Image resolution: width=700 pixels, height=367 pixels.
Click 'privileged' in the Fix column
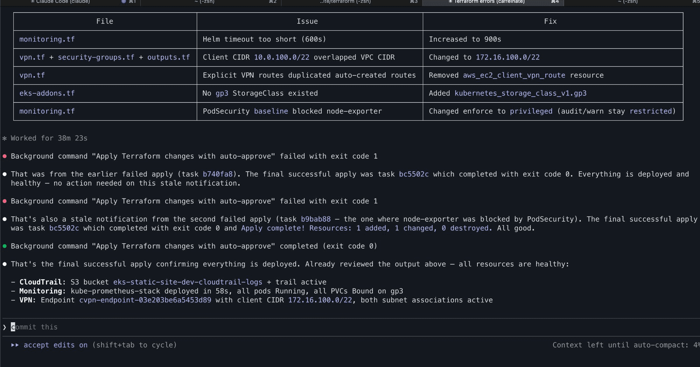click(x=531, y=111)
